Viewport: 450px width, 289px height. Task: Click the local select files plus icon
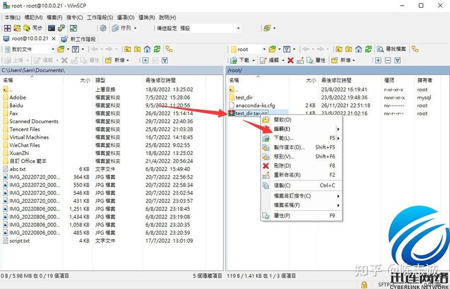146,60
